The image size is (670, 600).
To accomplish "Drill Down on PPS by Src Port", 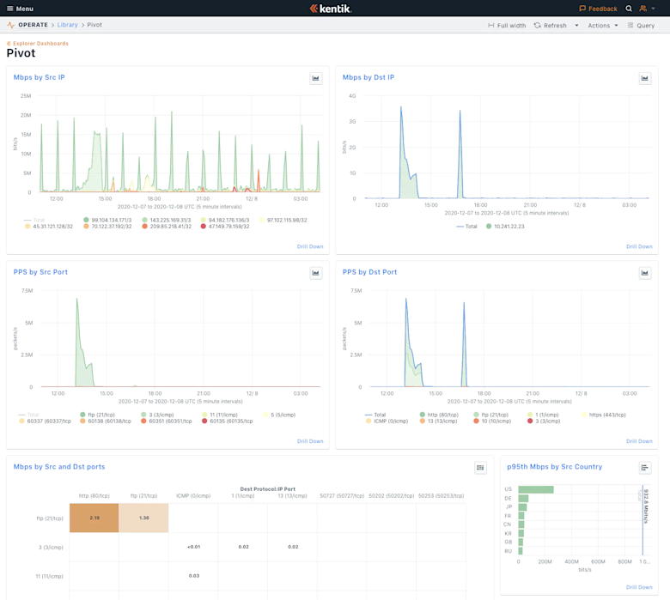I will tap(310, 441).
